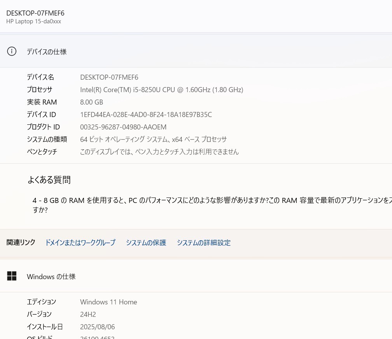Click the info icon beside デバイスの仕様
392x339 pixels.
(12, 51)
